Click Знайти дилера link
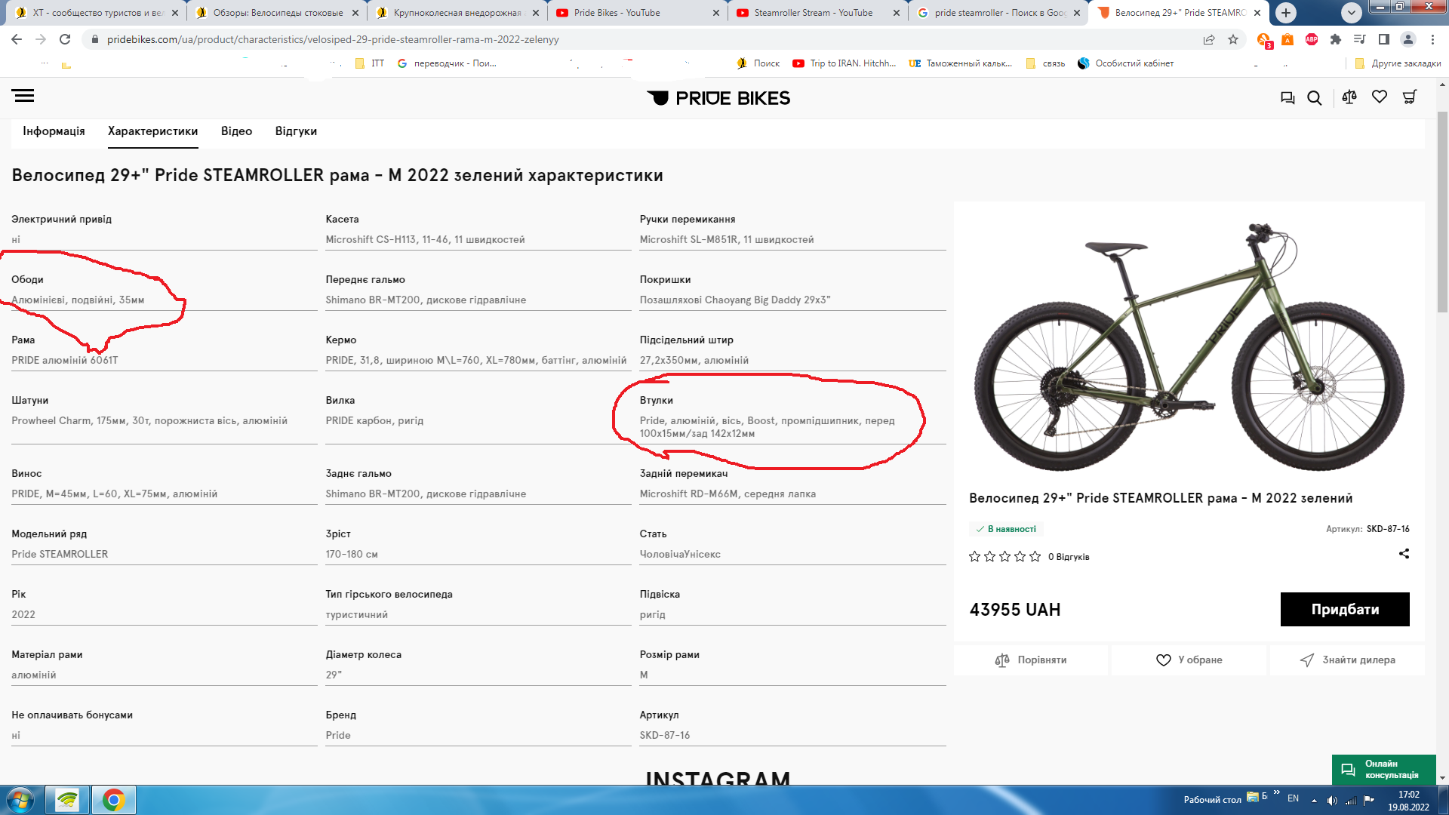1449x815 pixels. (1348, 660)
